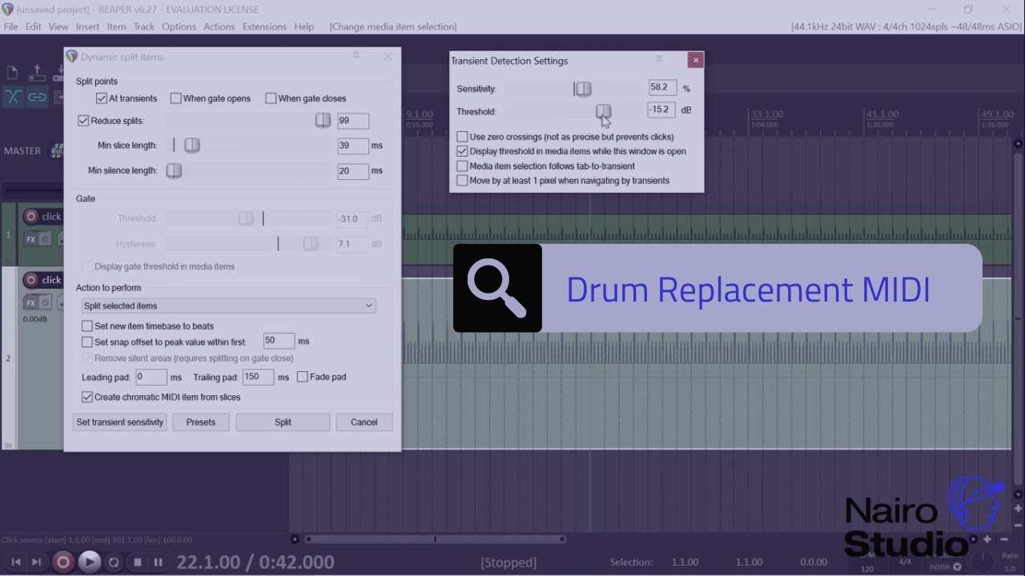Click the left arrow of the arrange-view horizontal scrollbar
This screenshot has height=576, width=1025.
[x=295, y=539]
